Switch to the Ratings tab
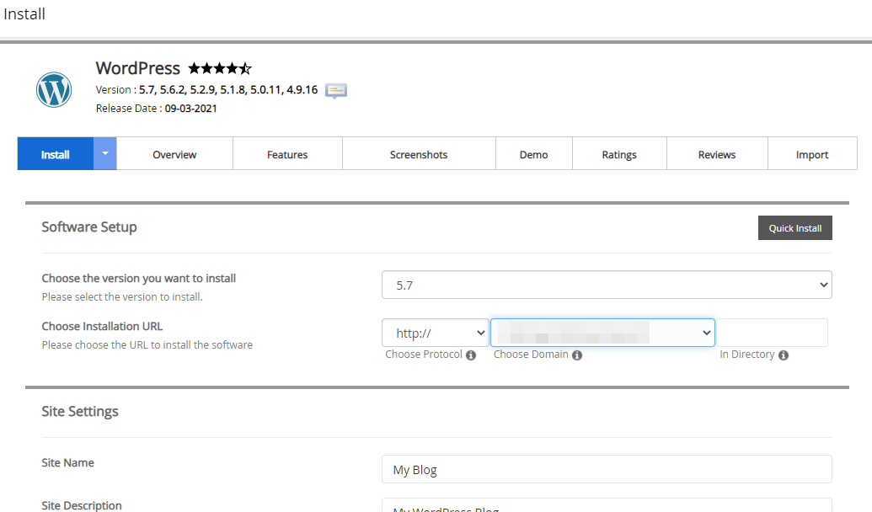The image size is (872, 512). tap(619, 153)
